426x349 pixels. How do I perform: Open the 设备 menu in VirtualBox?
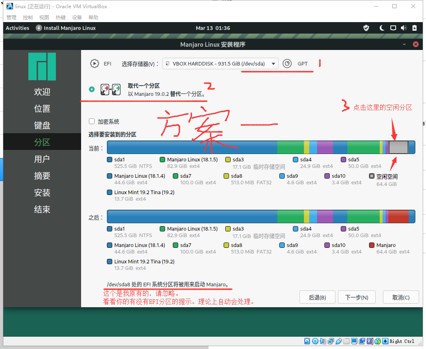pos(77,17)
